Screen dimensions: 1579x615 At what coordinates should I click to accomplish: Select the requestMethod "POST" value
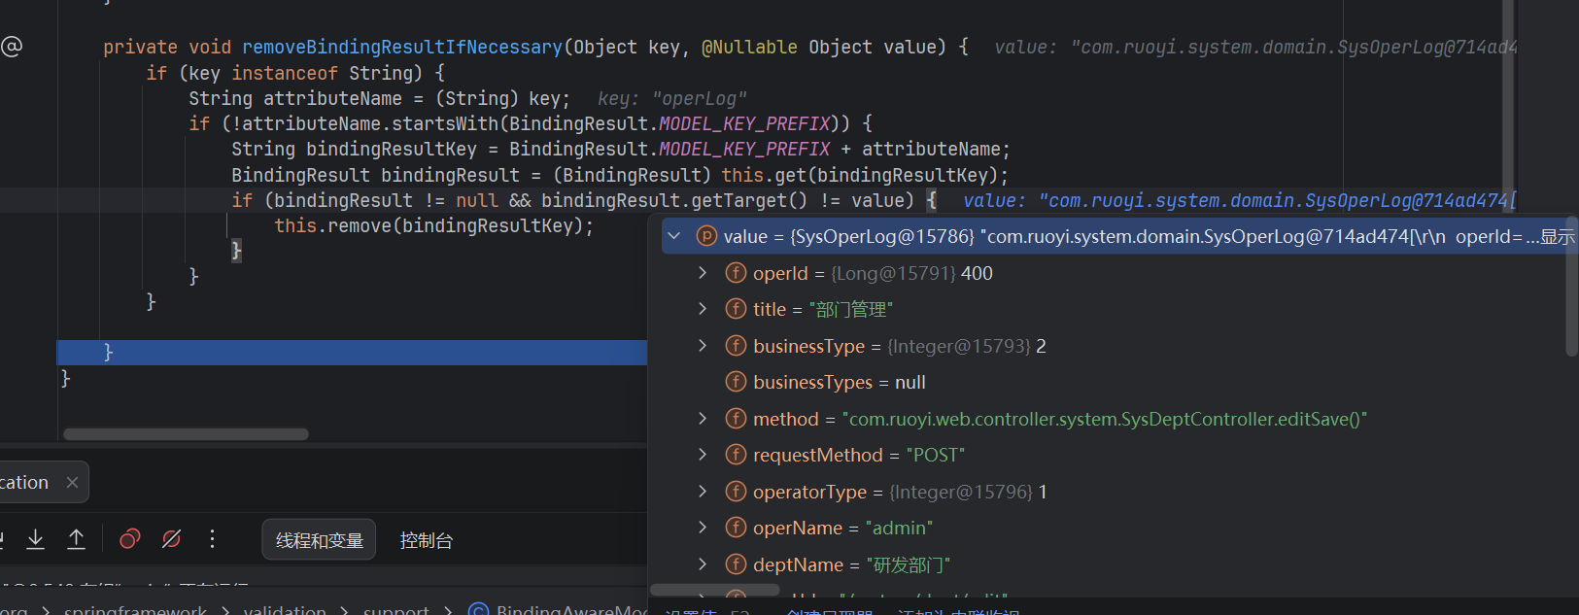936,455
